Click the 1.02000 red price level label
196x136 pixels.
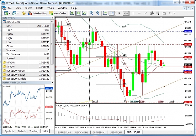(x=188, y=44)
